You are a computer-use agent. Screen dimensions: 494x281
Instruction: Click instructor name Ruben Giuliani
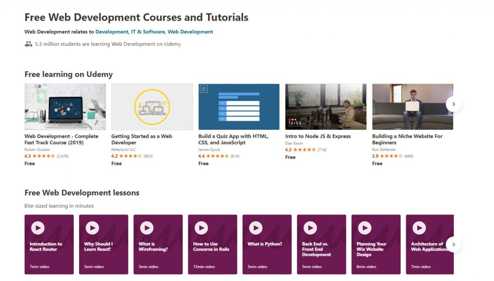click(37, 150)
